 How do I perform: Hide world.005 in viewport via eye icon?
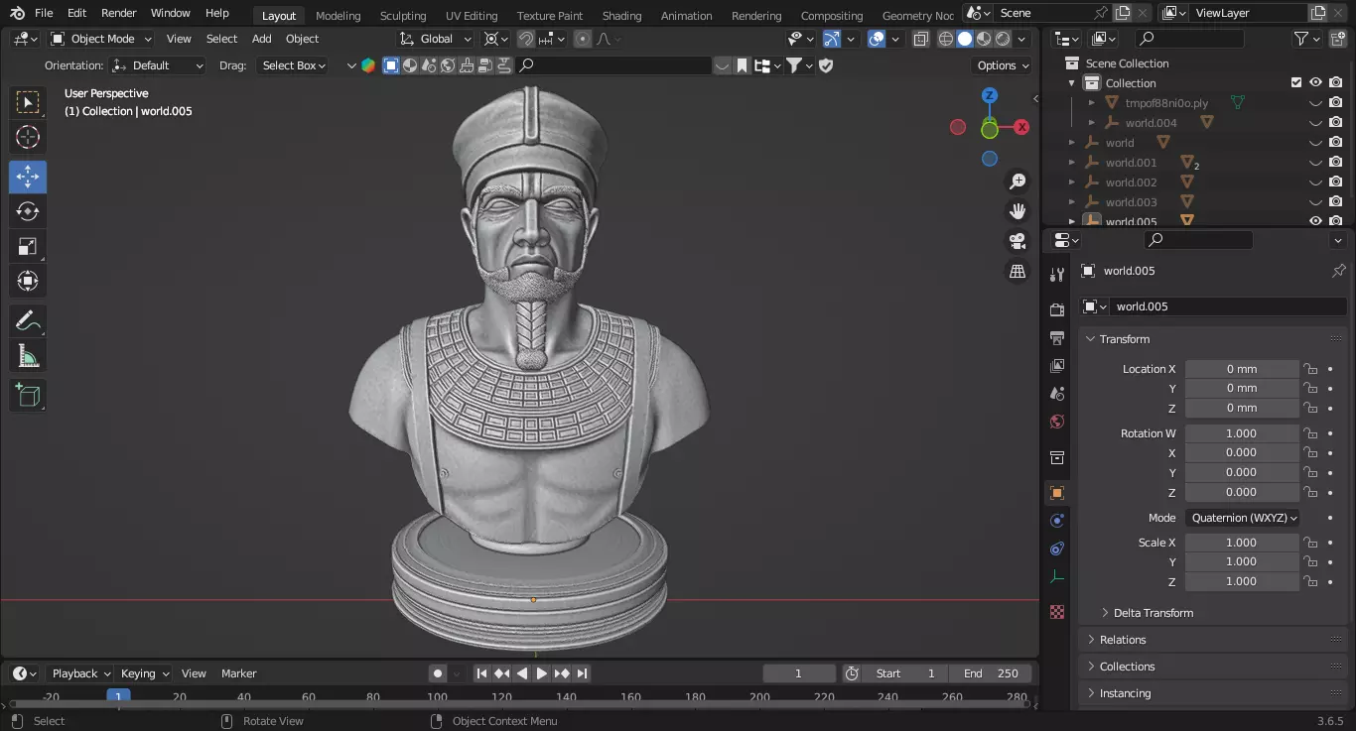(x=1315, y=221)
